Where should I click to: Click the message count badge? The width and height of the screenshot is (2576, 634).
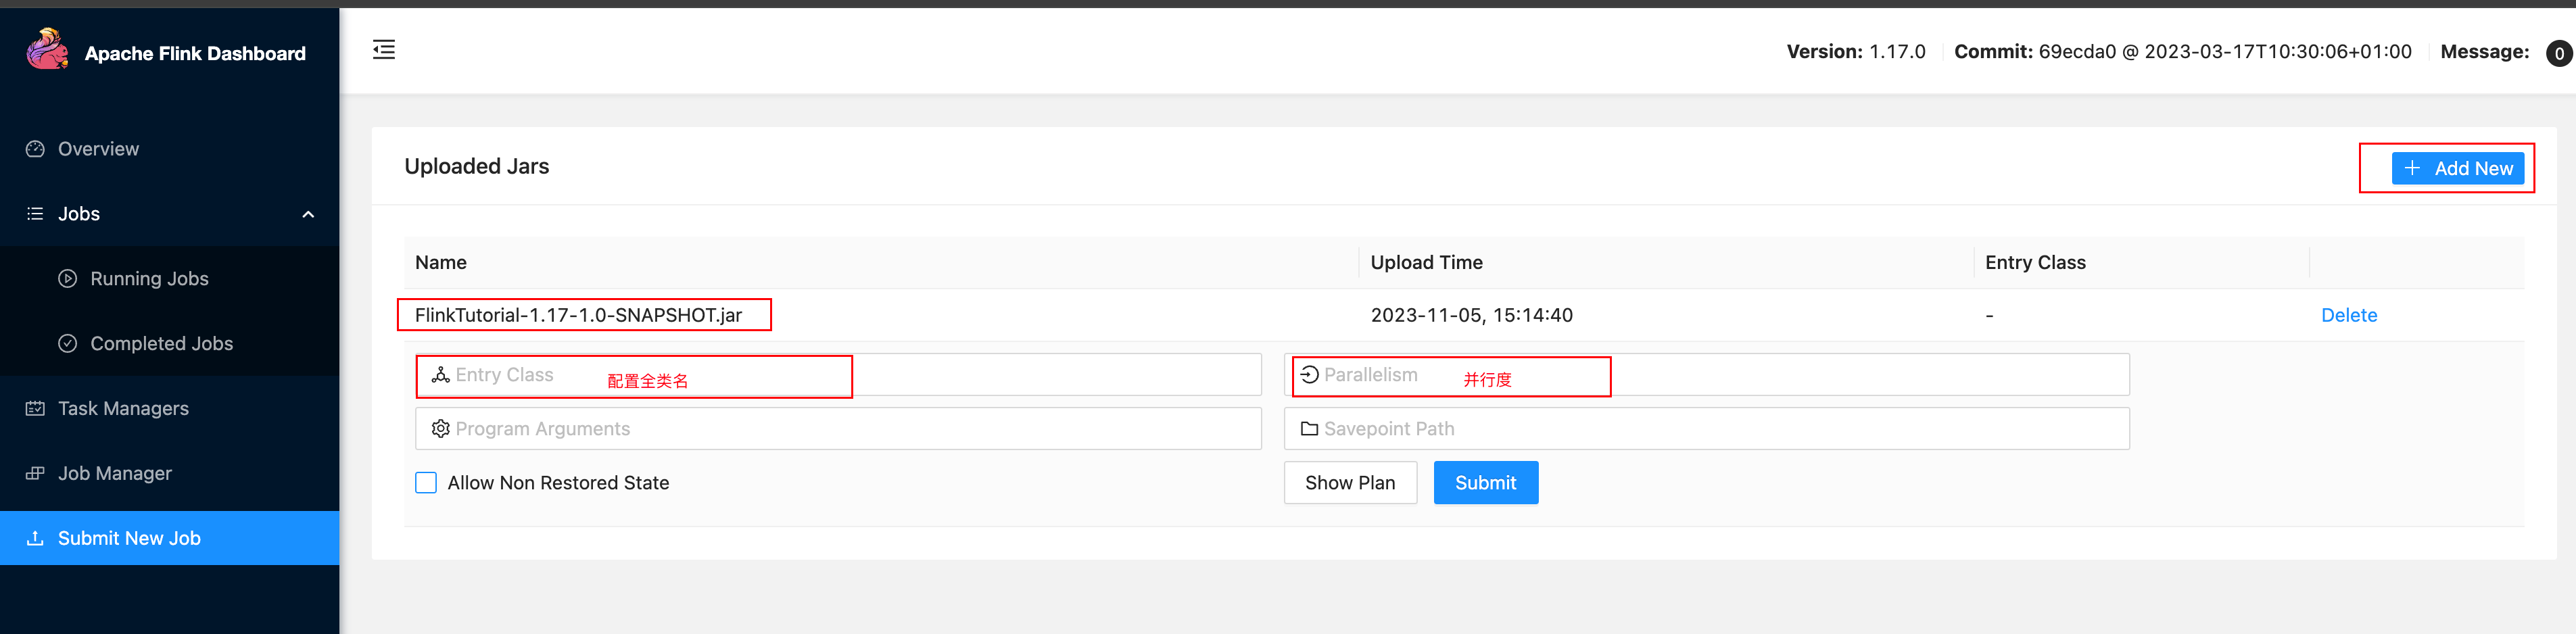coord(2558,53)
